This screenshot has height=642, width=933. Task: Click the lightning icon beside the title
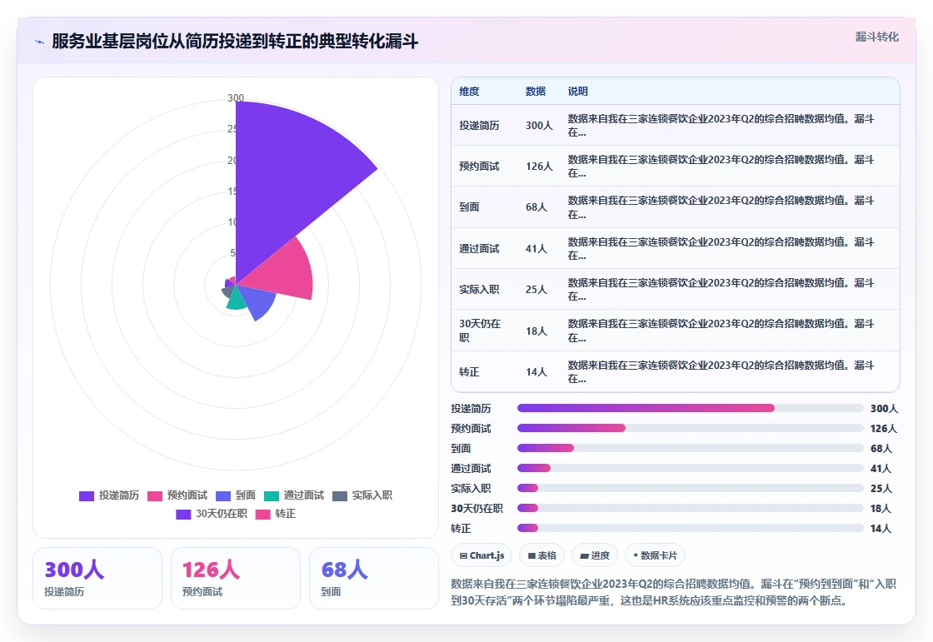(x=40, y=42)
